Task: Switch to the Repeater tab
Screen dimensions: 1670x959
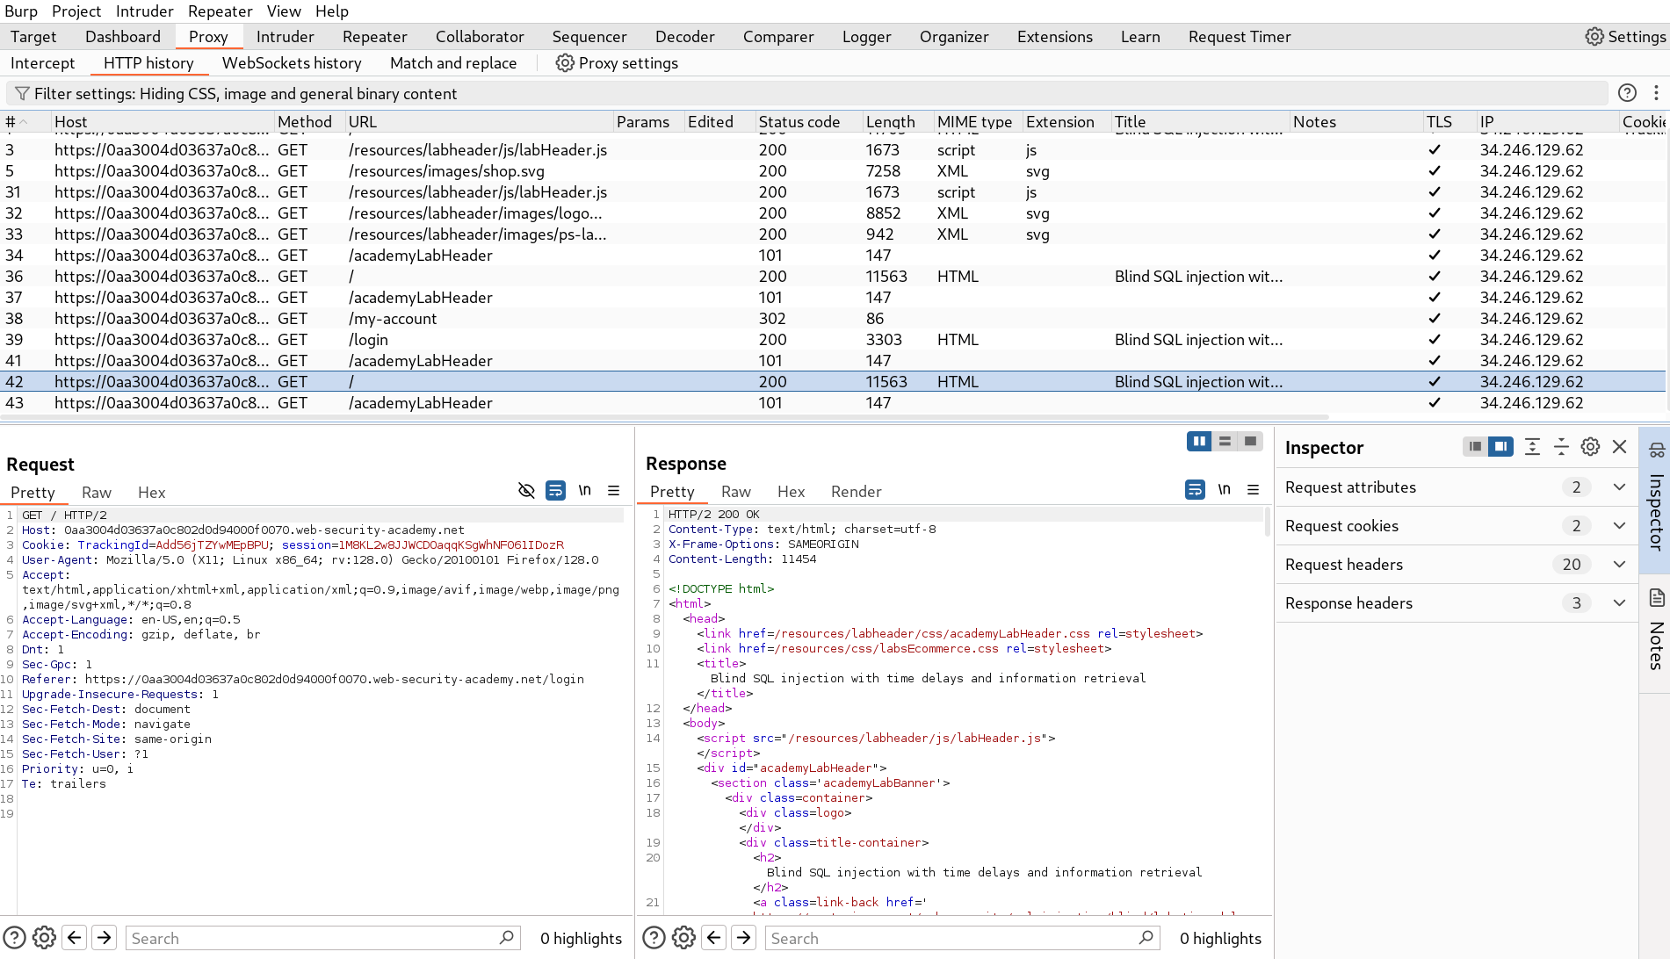Action: (x=375, y=36)
